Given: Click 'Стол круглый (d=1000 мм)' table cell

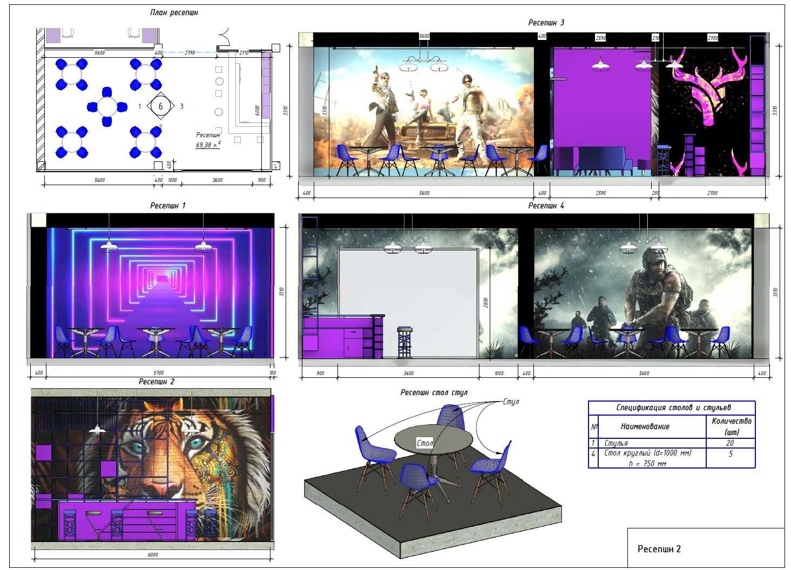Looking at the screenshot, I should [x=647, y=453].
